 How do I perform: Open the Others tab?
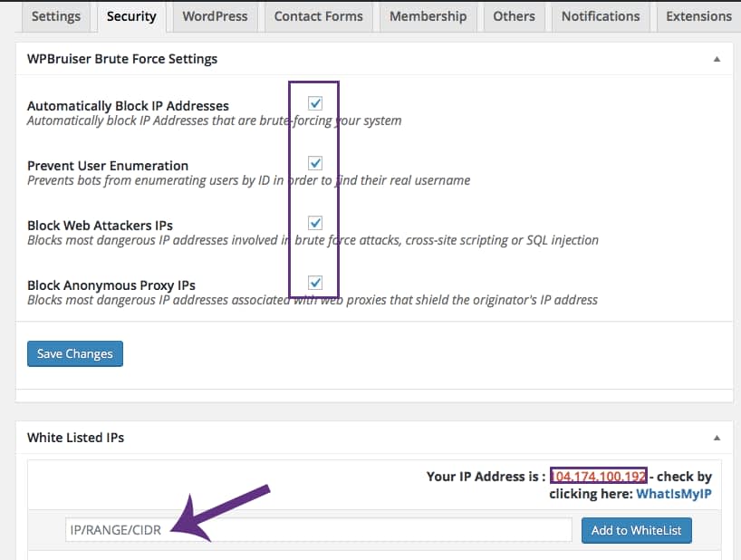click(514, 16)
